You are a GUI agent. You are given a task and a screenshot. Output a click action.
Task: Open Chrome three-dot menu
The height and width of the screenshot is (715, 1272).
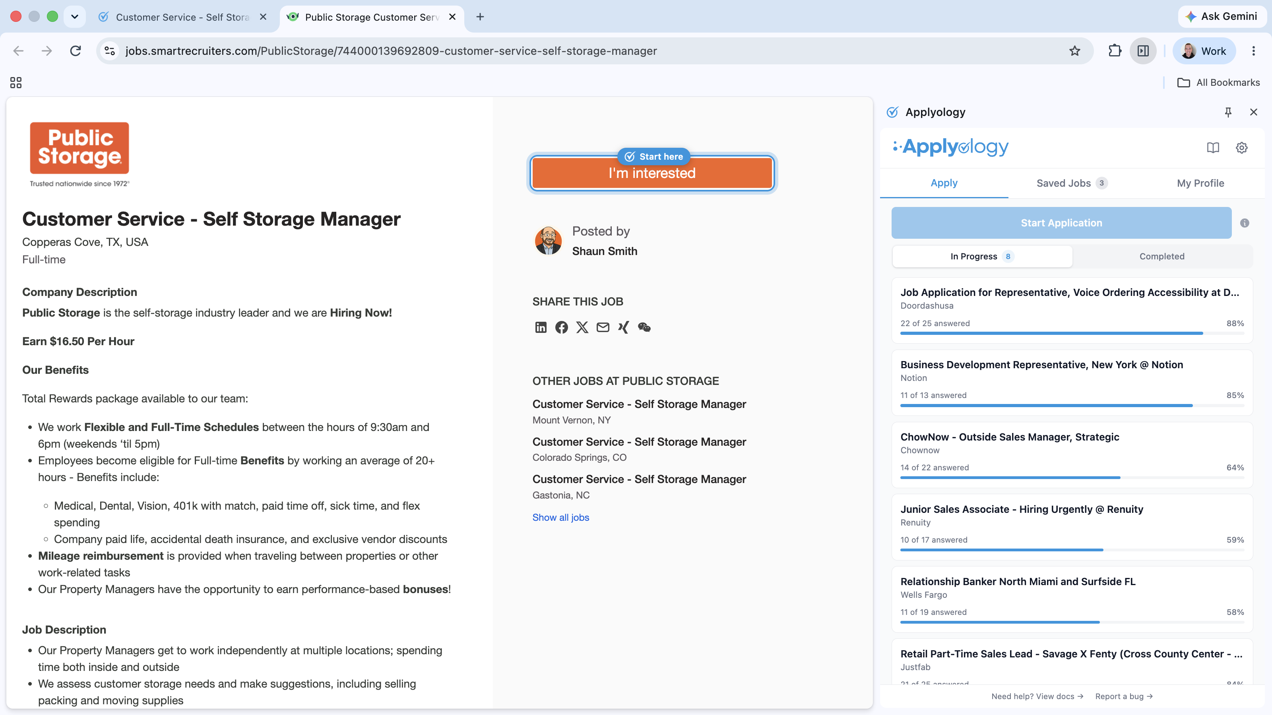[1253, 51]
